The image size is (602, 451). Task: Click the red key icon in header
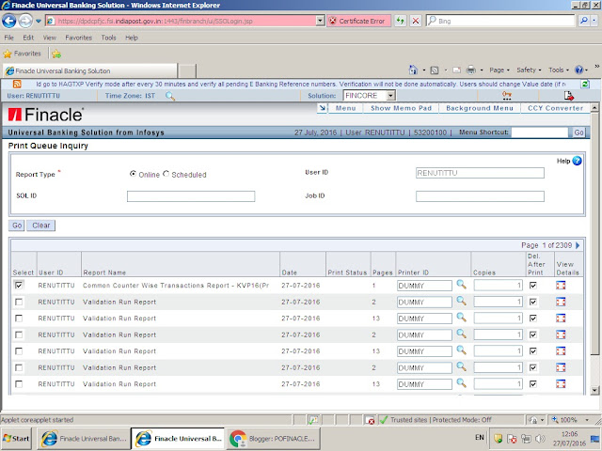coord(507,96)
